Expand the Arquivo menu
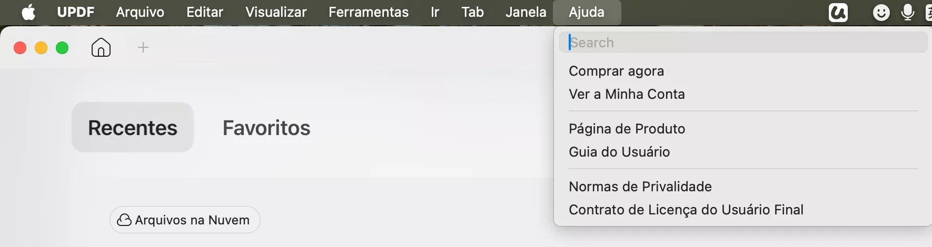Screen dimensions: 932x247 click(140, 12)
